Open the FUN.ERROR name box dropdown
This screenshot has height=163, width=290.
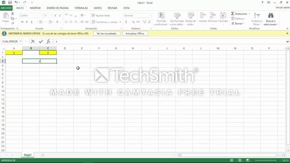pyautogui.click(x=20, y=41)
